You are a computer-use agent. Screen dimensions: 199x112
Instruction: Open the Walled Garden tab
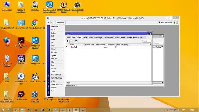point(120,38)
